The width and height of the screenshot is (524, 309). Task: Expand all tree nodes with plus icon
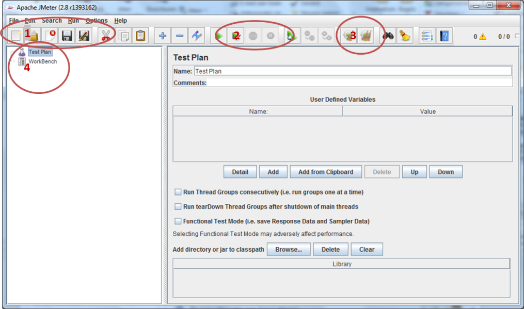coord(163,36)
